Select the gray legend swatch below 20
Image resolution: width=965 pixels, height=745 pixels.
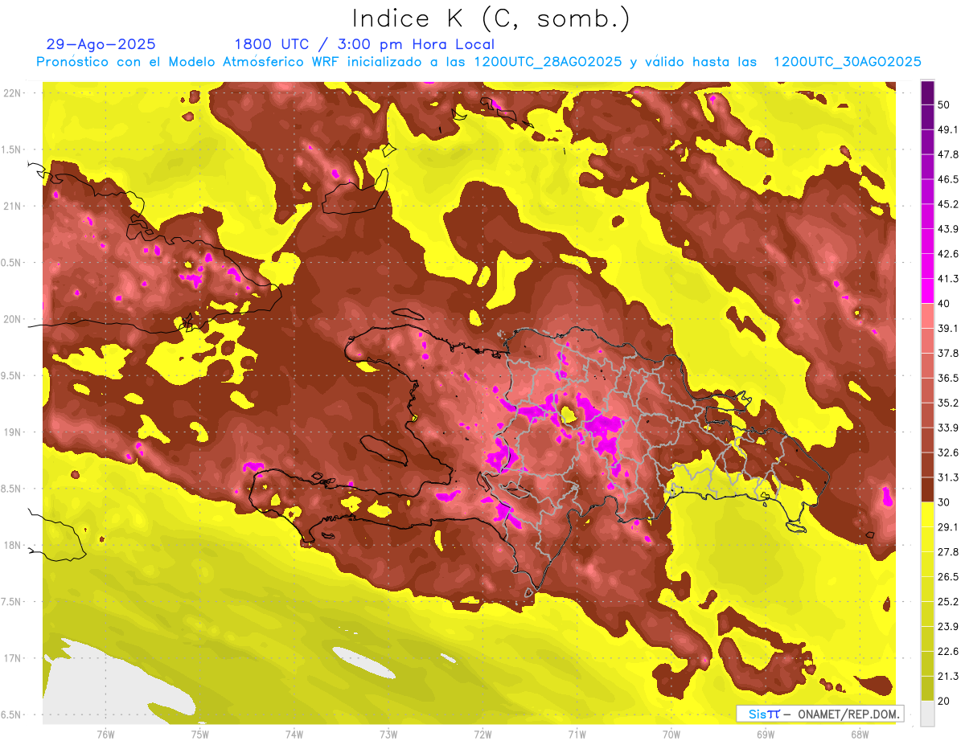(927, 714)
